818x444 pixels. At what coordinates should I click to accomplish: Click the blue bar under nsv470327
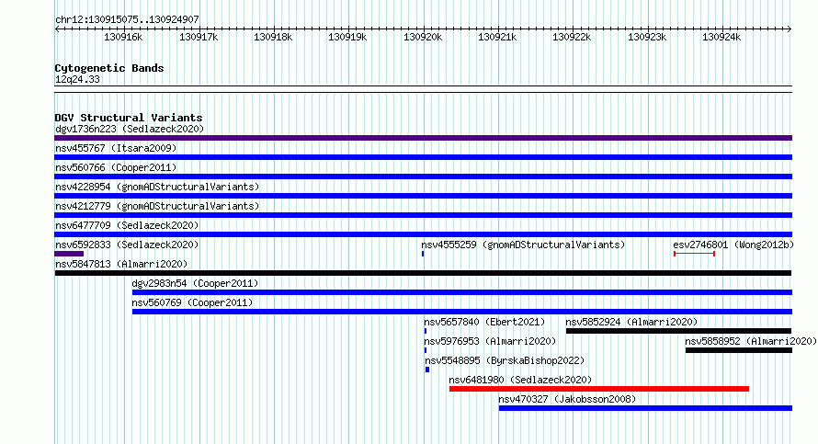pyautogui.click(x=645, y=408)
